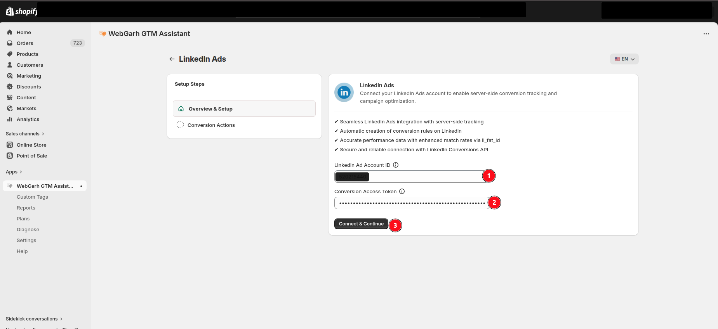
Task: Click the Shopify logo
Action: point(21,11)
